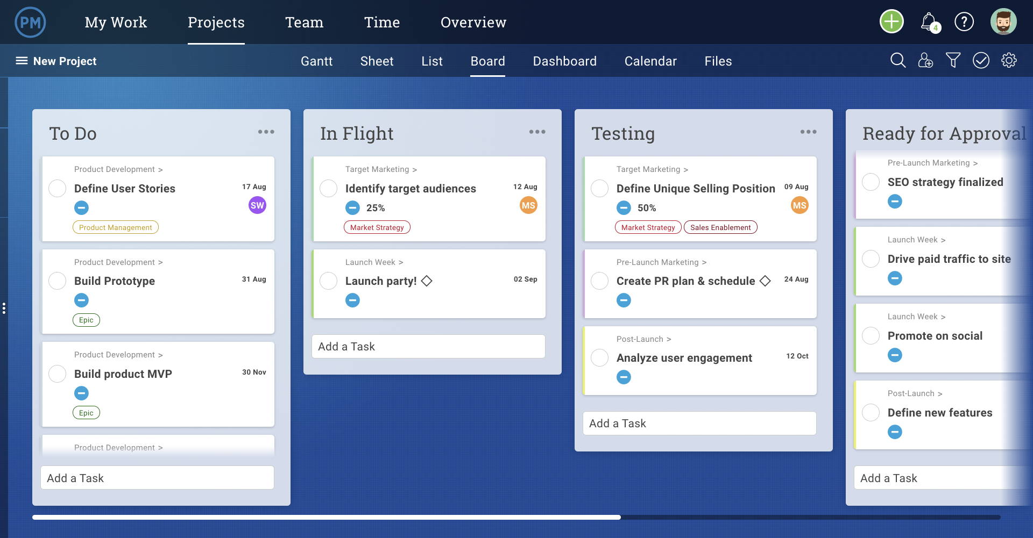Screen dimensions: 1033x538
Task: Check off the Launch party! task
Action: (x=328, y=281)
